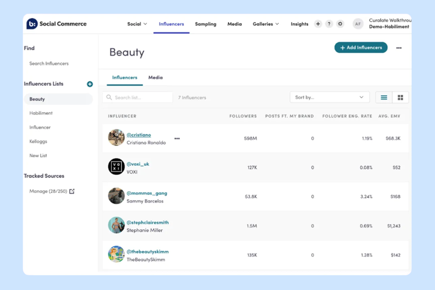
Task: Switch to grid view layout
Action: click(x=399, y=97)
